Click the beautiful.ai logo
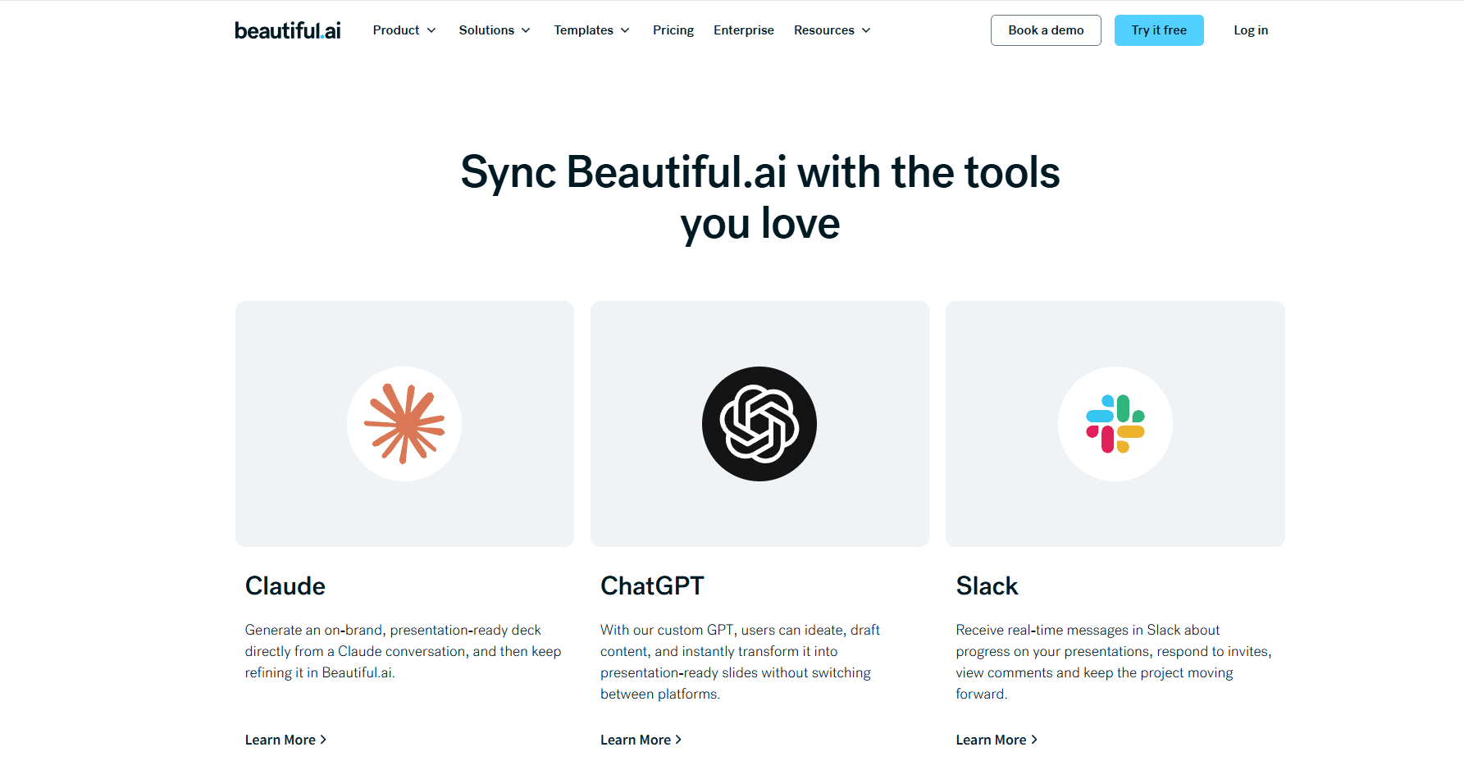1464x779 pixels. tap(287, 30)
